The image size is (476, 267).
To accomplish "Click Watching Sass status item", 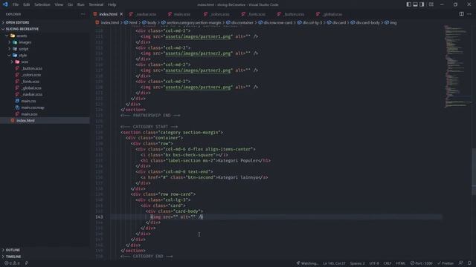I will 307,263.
